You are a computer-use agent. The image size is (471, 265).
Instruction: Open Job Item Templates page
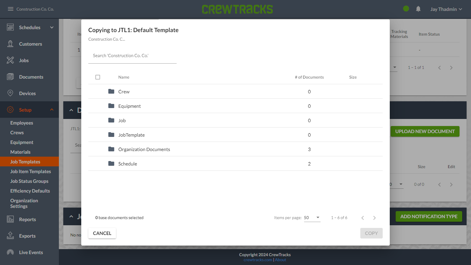coord(31,171)
